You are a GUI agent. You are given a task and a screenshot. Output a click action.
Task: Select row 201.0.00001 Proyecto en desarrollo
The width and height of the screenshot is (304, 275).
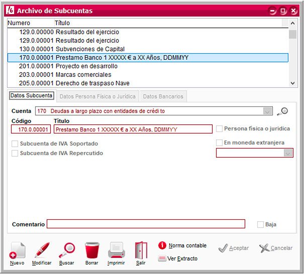coord(148,66)
